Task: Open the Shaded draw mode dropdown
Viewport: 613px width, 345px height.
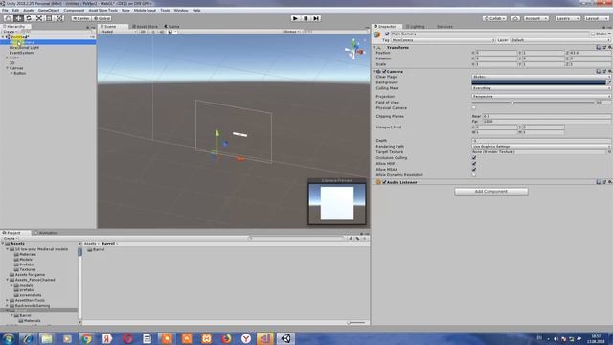Action: tap(118, 32)
